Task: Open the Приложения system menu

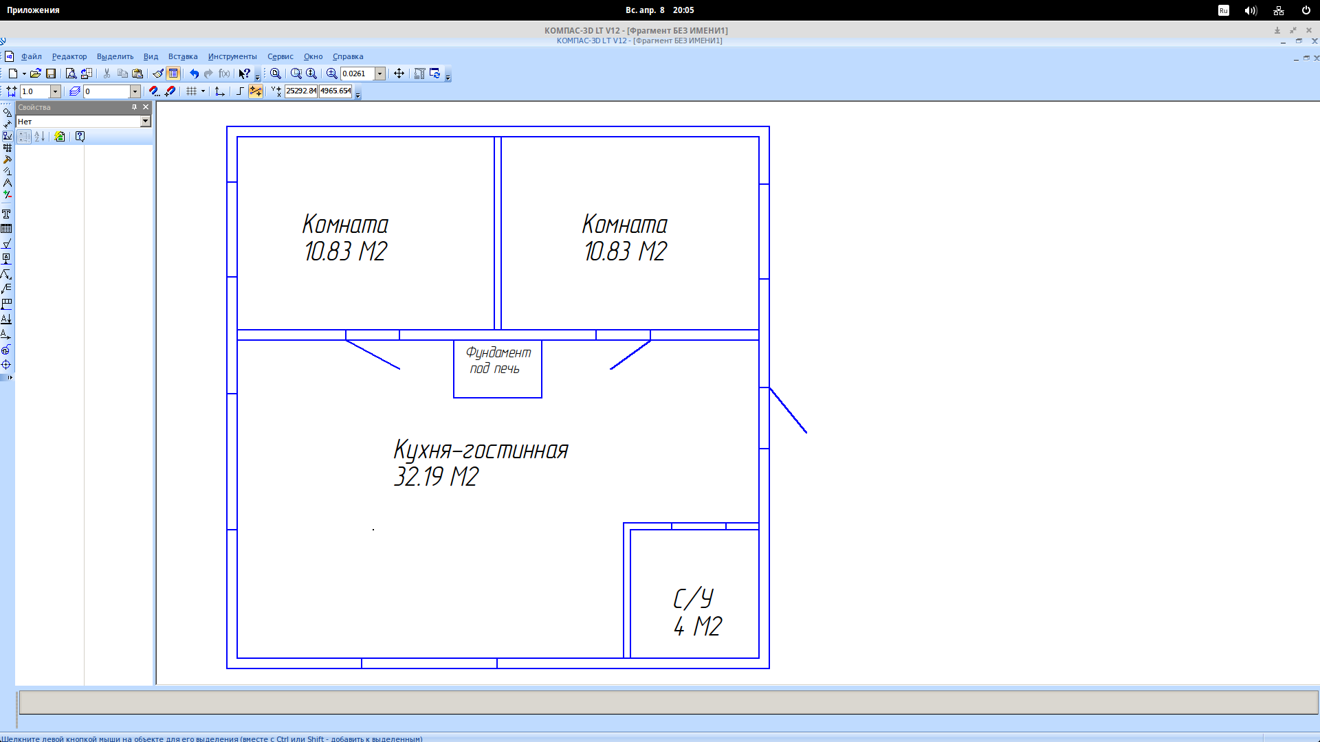Action: 33,10
